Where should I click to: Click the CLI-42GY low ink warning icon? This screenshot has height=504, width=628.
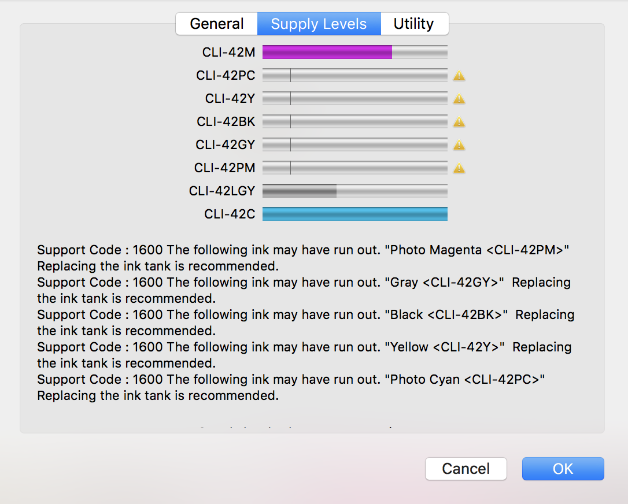pos(459,145)
